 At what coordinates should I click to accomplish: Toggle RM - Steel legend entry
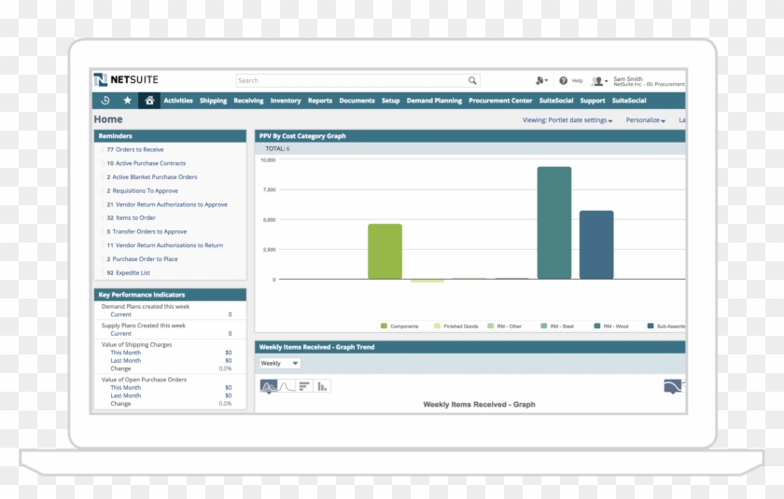tap(561, 326)
